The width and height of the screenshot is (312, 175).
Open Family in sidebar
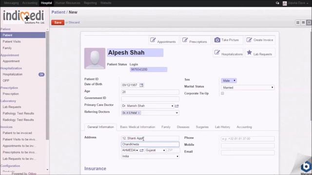tap(7, 48)
